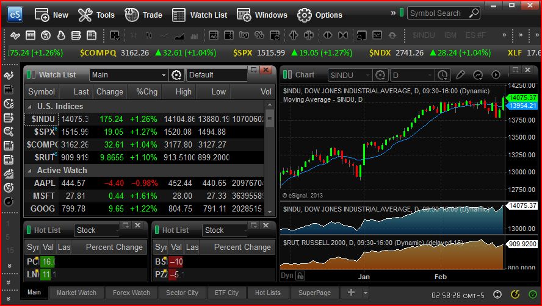Open the Options menu

[x=320, y=15]
